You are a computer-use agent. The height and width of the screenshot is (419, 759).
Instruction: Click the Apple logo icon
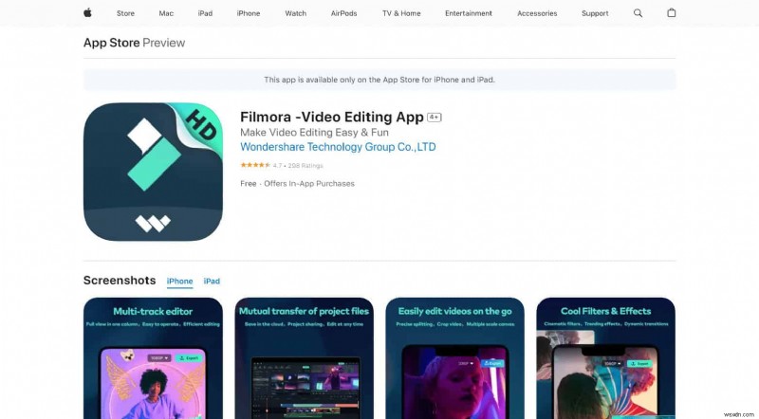point(87,13)
